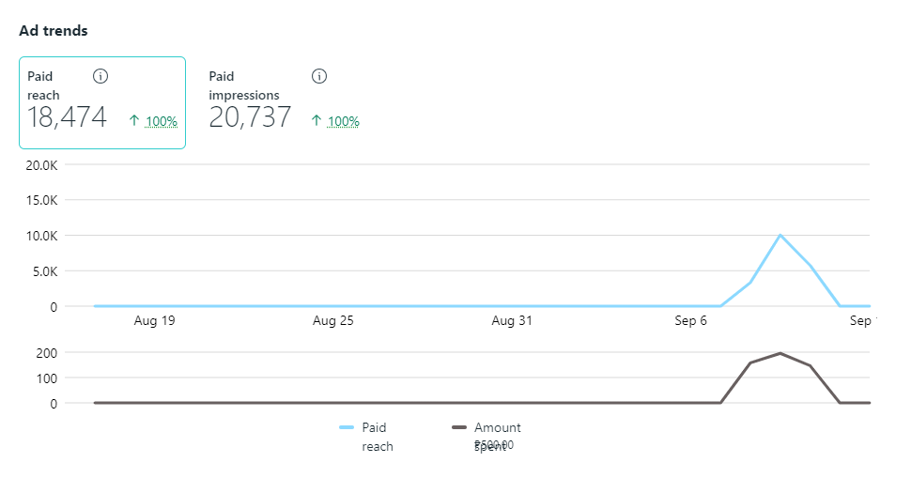The image size is (911, 478).
Task: Toggle the Paid reach series legend label
Action: 377,437
